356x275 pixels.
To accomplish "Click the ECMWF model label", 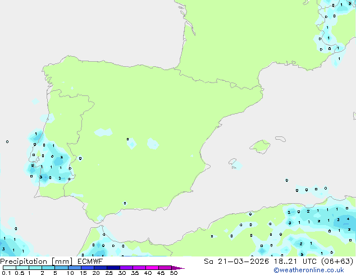I will pyautogui.click(x=90, y=262).
